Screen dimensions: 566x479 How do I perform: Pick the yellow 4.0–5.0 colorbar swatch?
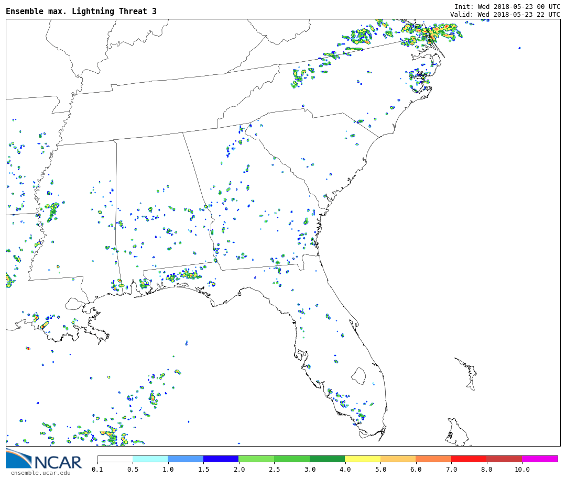coord(362,459)
